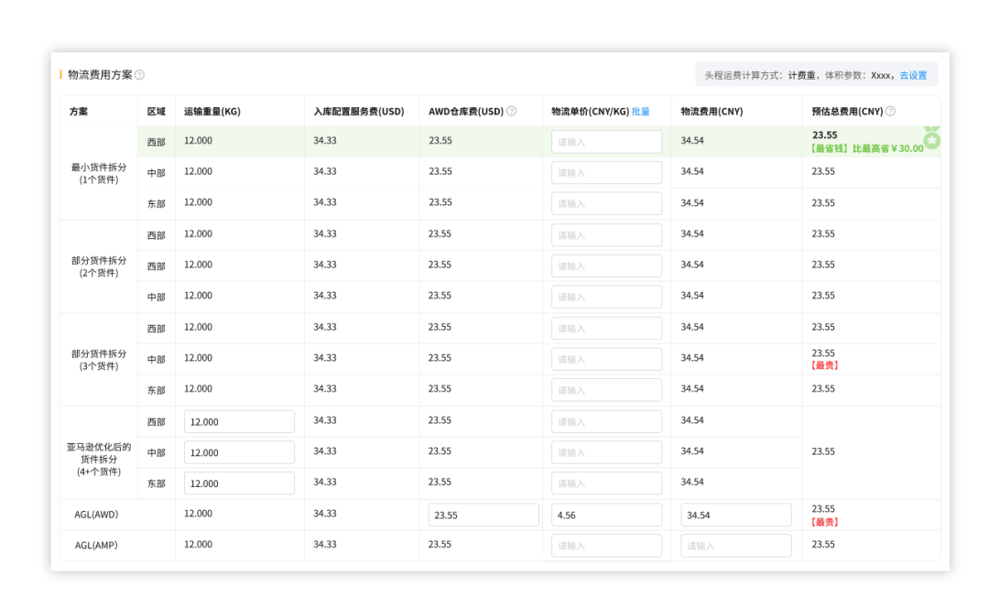Edit 物流费用 34.54 field in AGL(AWD) row
Viewport: 989px width, 608px height.
click(x=735, y=516)
